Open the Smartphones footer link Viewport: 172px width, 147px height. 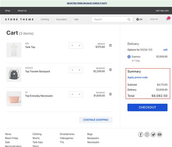point(67,134)
